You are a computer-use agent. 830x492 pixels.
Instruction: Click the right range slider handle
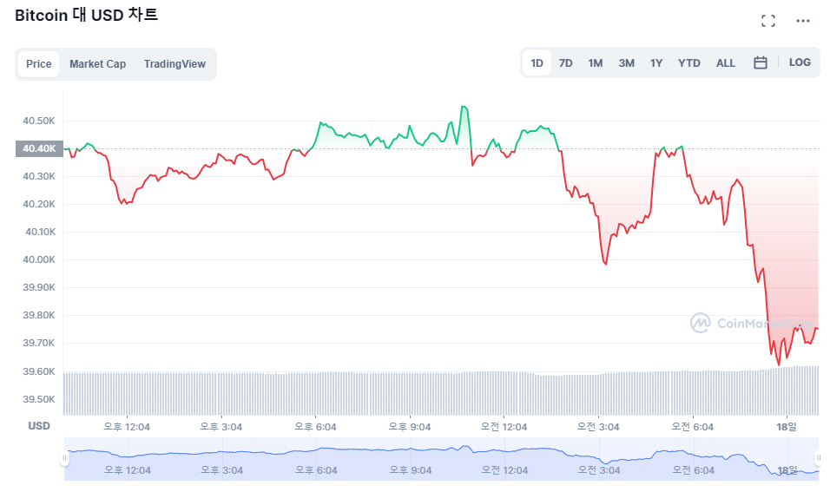click(x=818, y=458)
